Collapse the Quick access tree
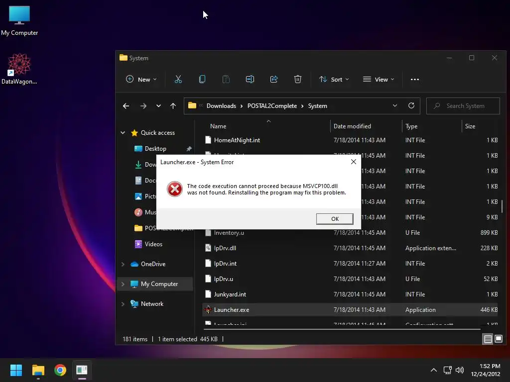The image size is (510, 382). click(123, 132)
